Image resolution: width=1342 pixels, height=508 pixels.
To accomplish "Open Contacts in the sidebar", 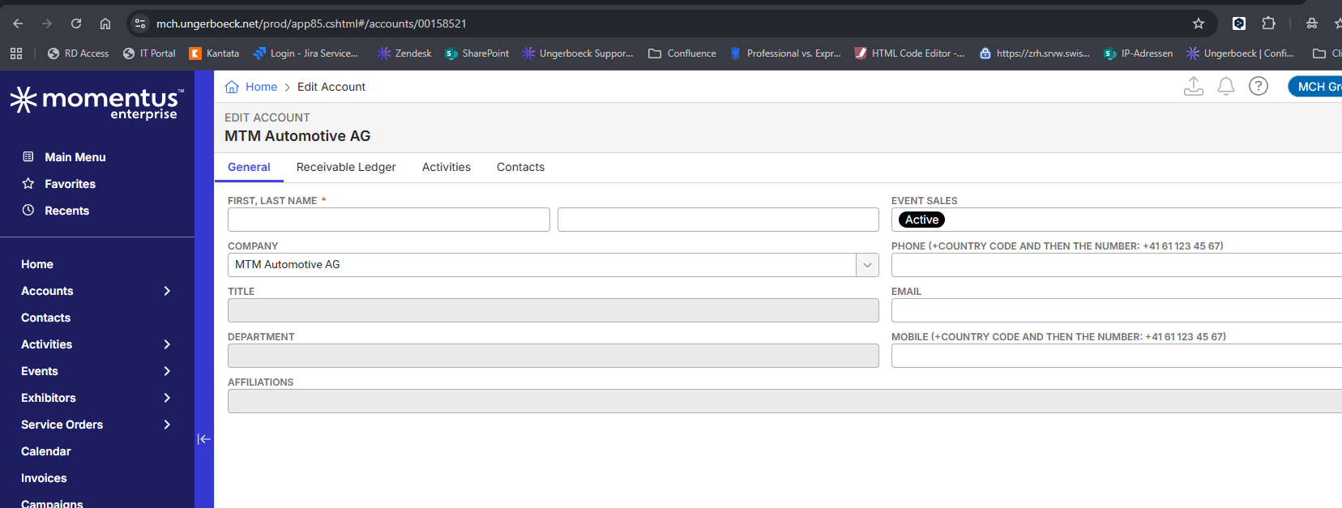I will pos(45,318).
